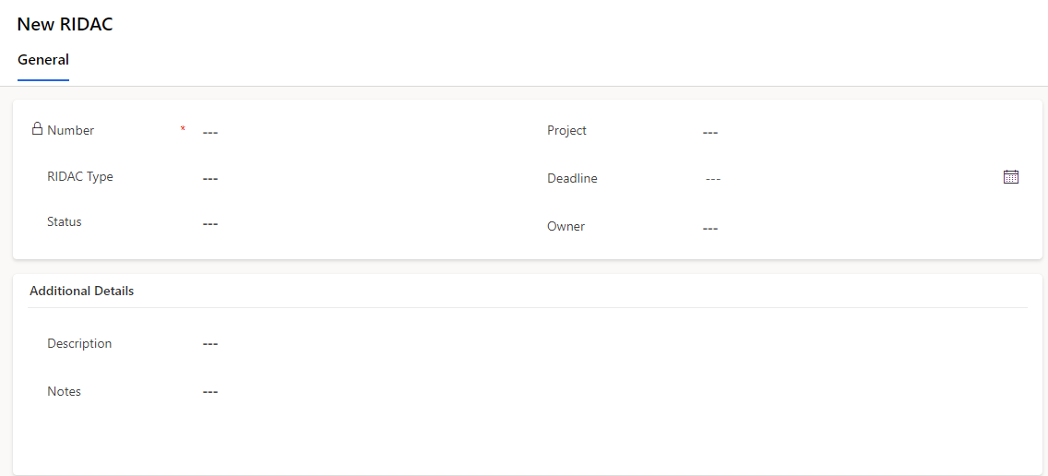Click the Status label
Viewport: 1048px width, 476px height.
click(x=65, y=222)
